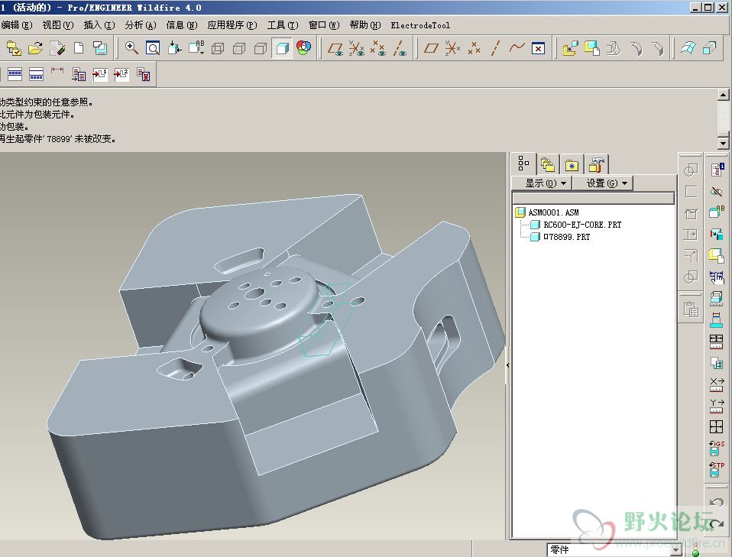The width and height of the screenshot is (732, 557).
Task: Zoom in with the magnifier plus icon
Action: [x=131, y=48]
